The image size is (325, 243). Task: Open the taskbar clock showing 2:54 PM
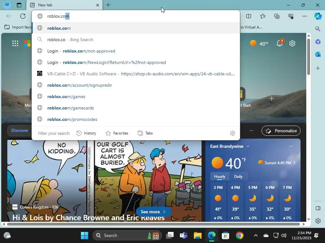click(302, 235)
